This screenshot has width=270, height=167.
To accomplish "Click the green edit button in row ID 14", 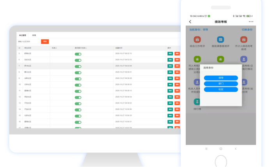I will pyautogui.click(x=170, y=109).
